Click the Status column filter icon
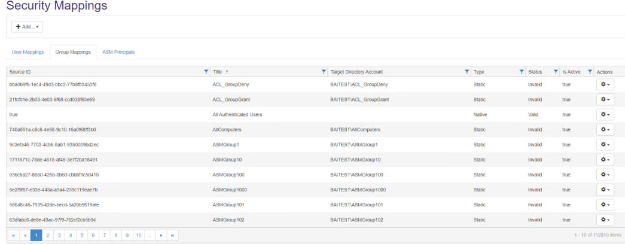 [x=556, y=72]
